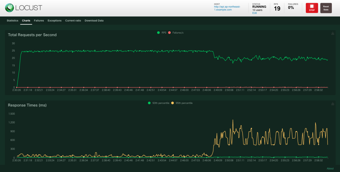The image size is (340, 172).
Task: Click the STATUS label in header
Action: tap(256, 4)
